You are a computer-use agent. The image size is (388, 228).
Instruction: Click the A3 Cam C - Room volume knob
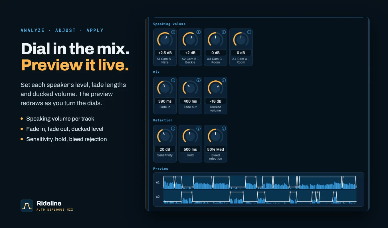click(x=216, y=40)
